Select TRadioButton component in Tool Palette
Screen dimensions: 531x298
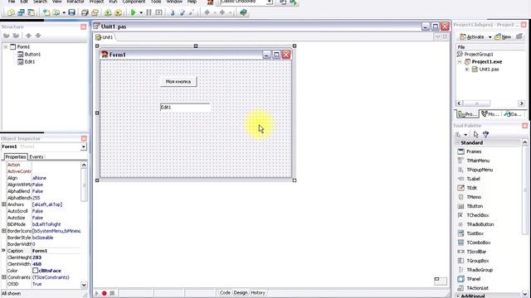(x=480, y=224)
